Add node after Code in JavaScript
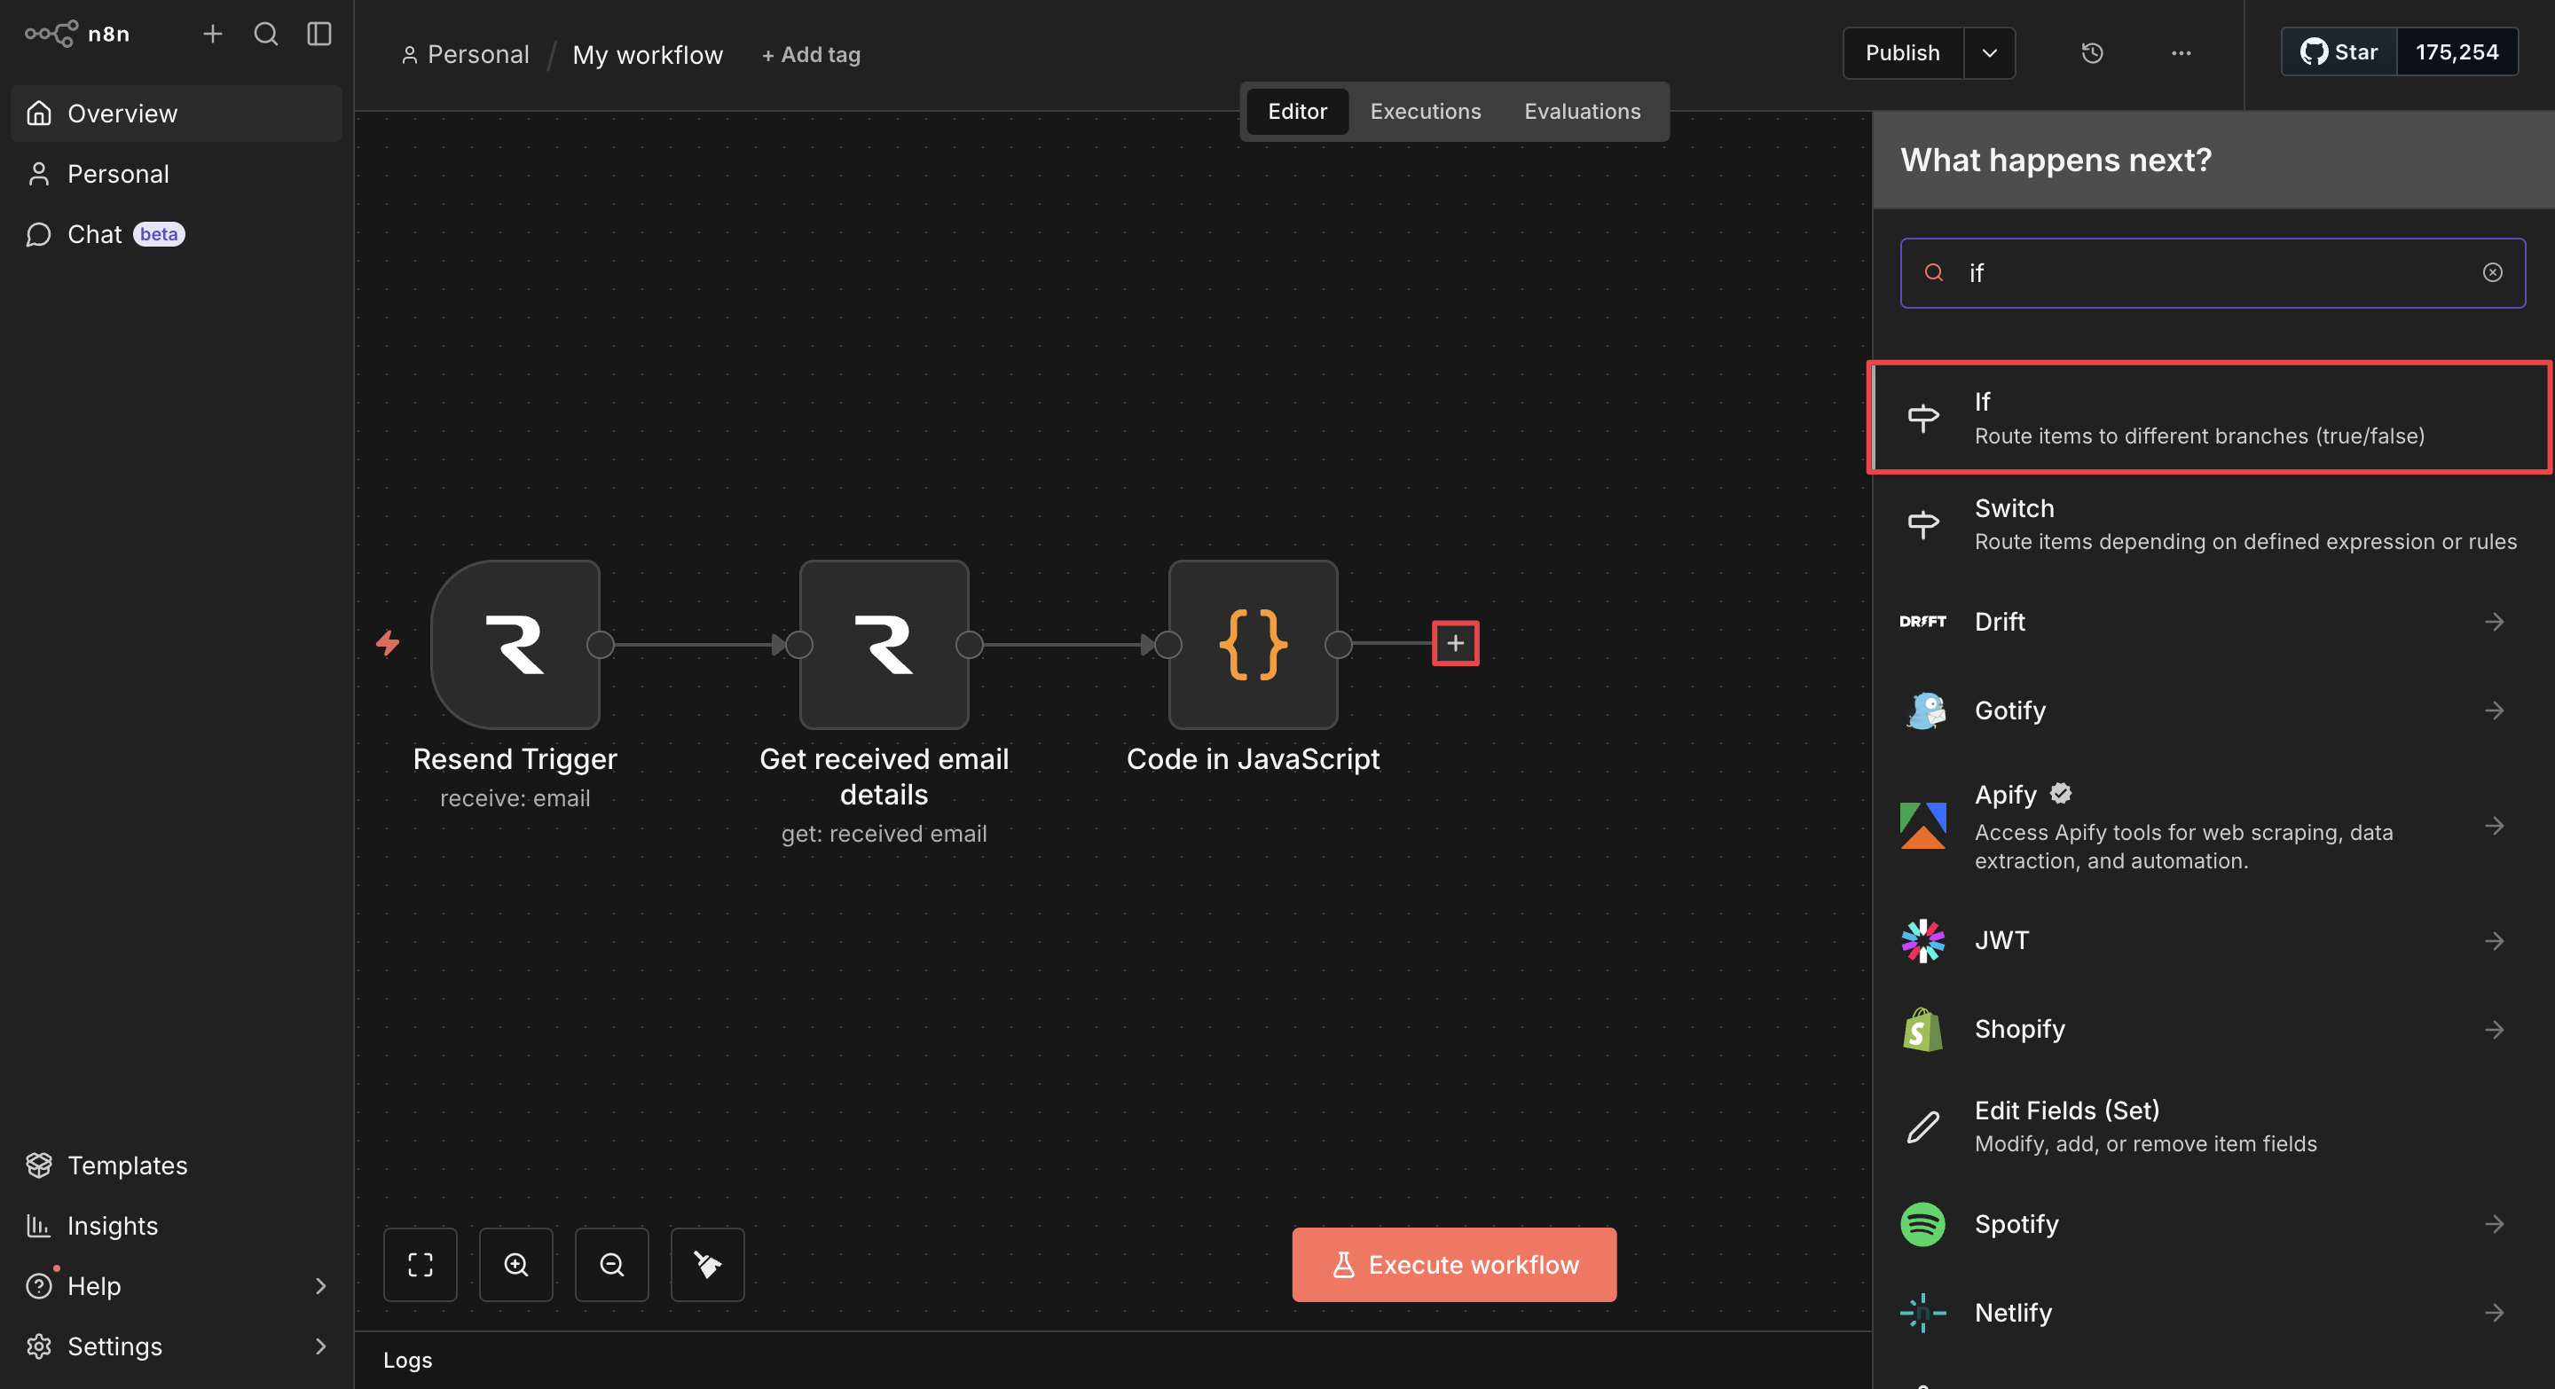Viewport: 2555px width, 1389px height. pyautogui.click(x=1455, y=643)
